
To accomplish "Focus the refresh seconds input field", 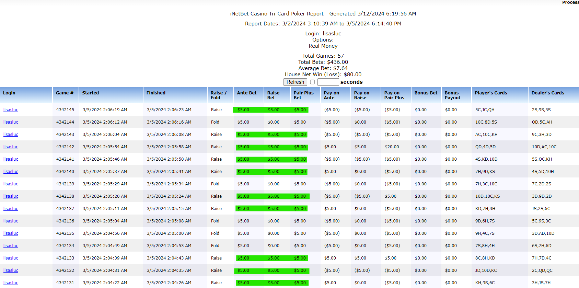I will tap(328, 82).
